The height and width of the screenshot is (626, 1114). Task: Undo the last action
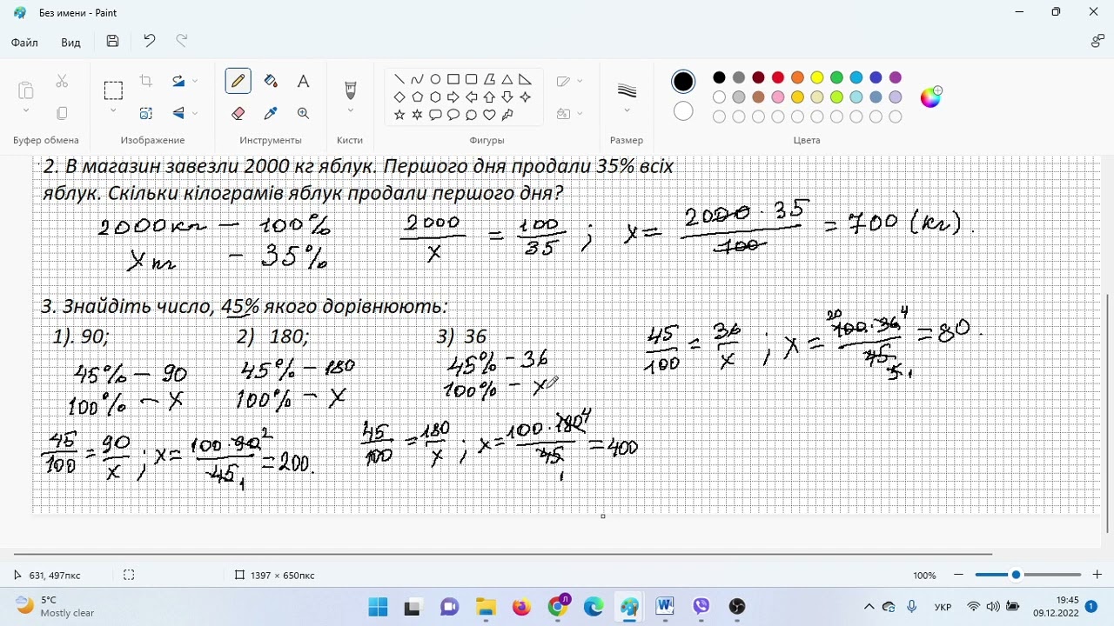tap(150, 41)
